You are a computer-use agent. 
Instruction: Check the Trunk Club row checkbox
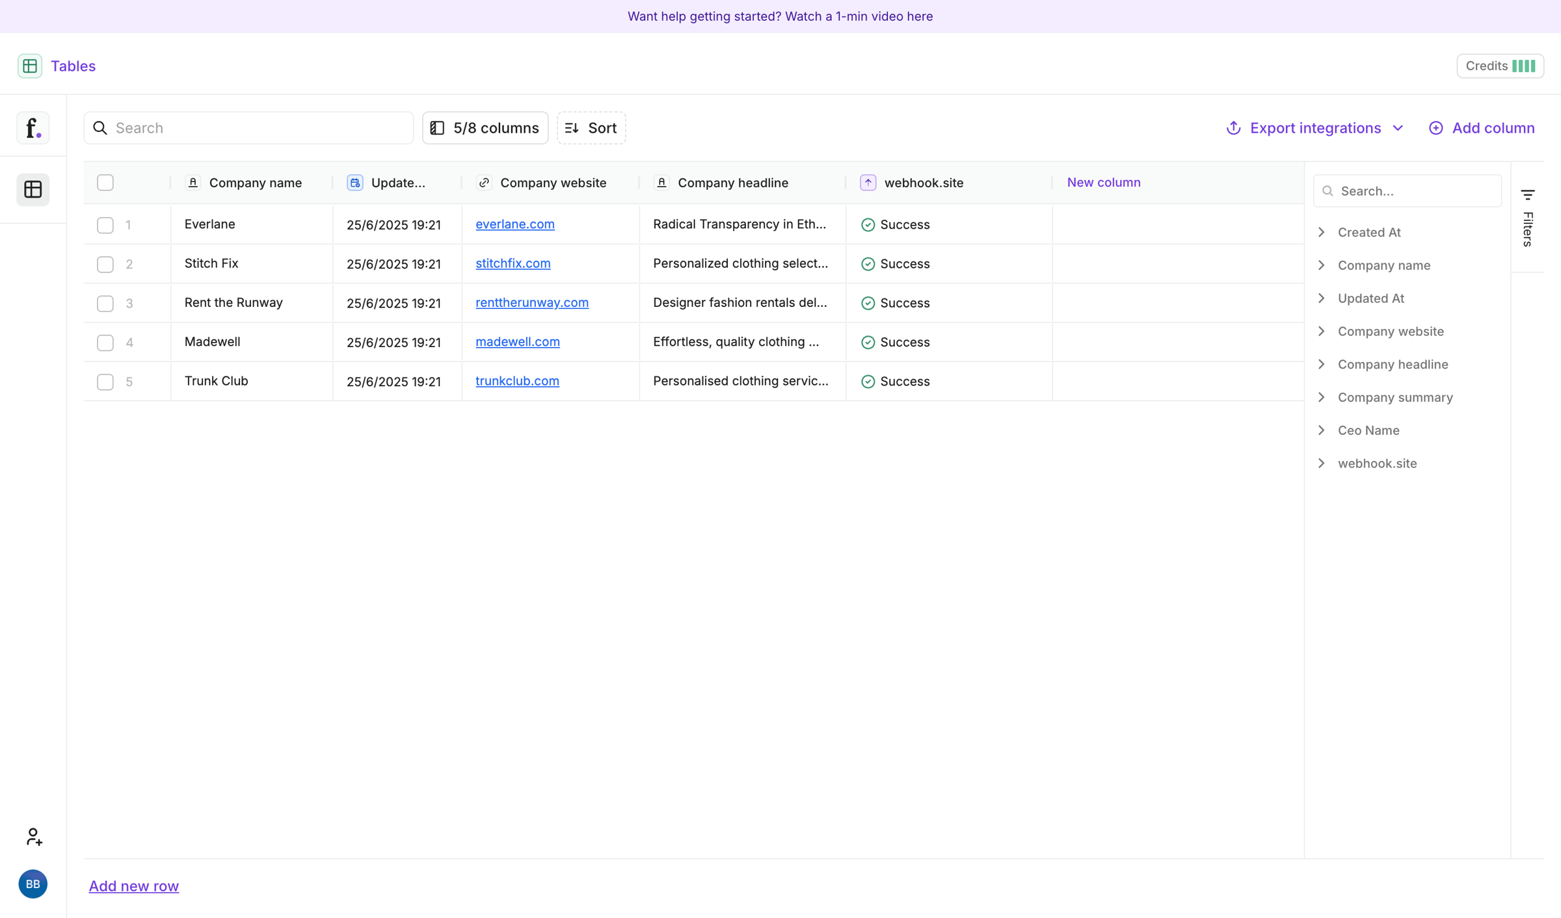105,382
